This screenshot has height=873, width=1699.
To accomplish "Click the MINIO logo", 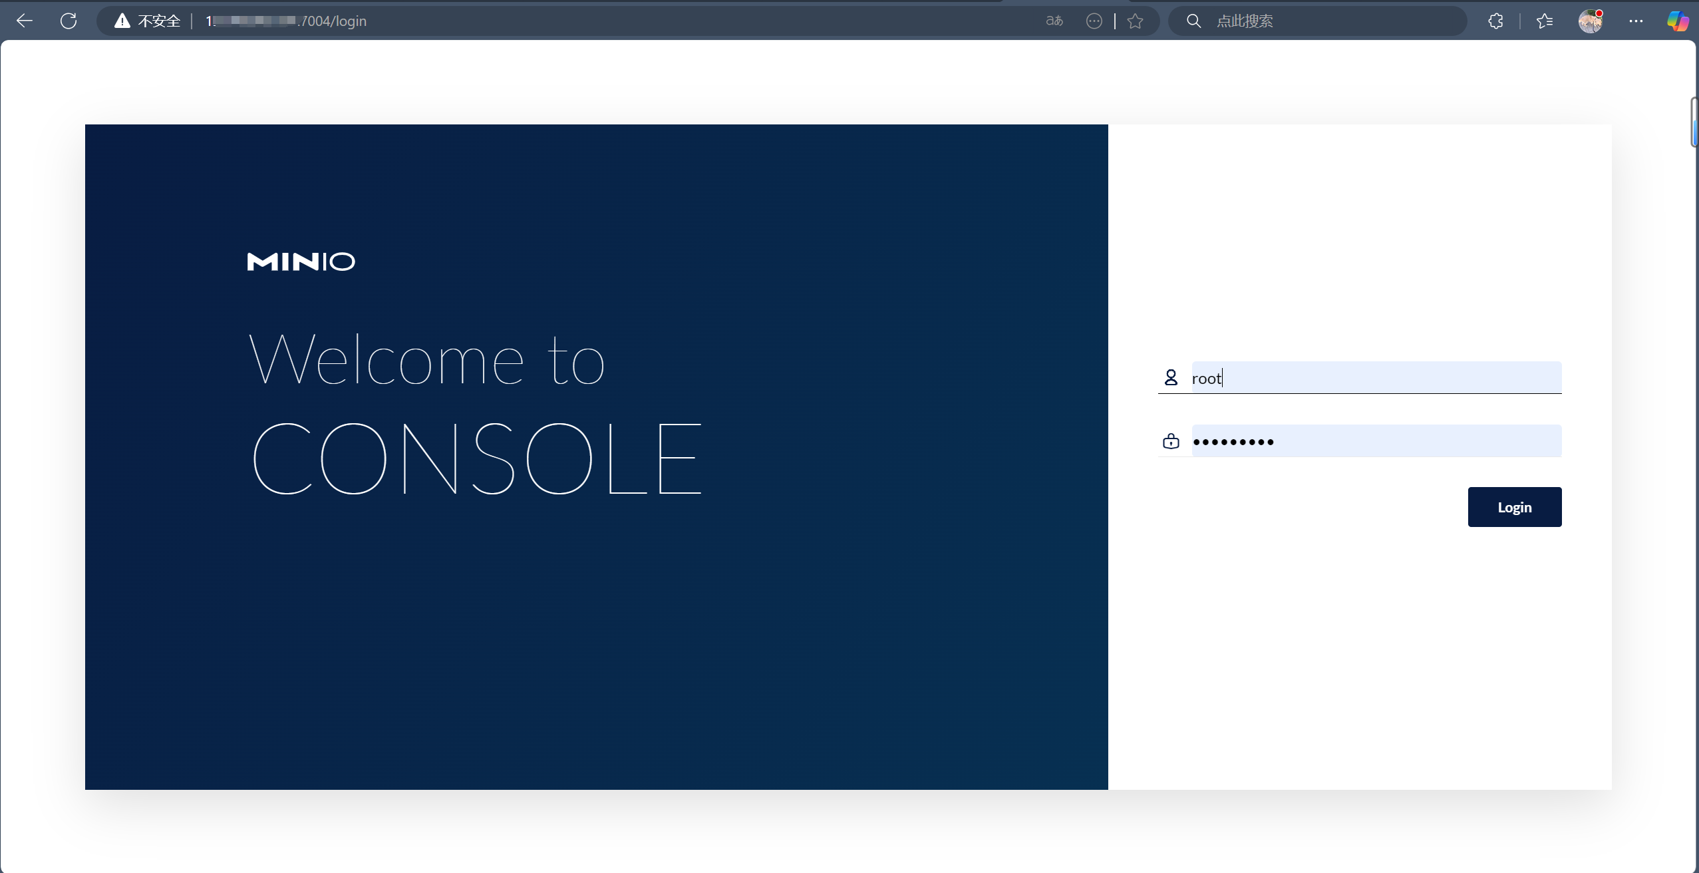I will tap(301, 261).
